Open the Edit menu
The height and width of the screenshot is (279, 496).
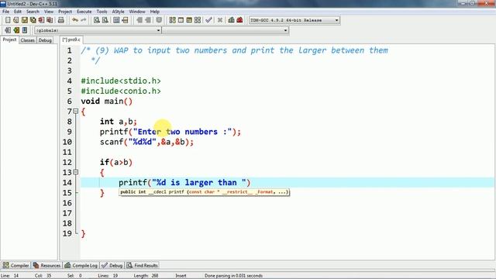pos(17,12)
